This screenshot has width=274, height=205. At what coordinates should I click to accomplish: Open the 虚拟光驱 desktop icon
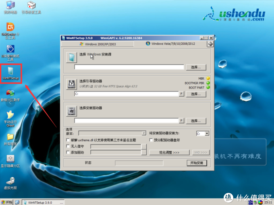coord(10,183)
